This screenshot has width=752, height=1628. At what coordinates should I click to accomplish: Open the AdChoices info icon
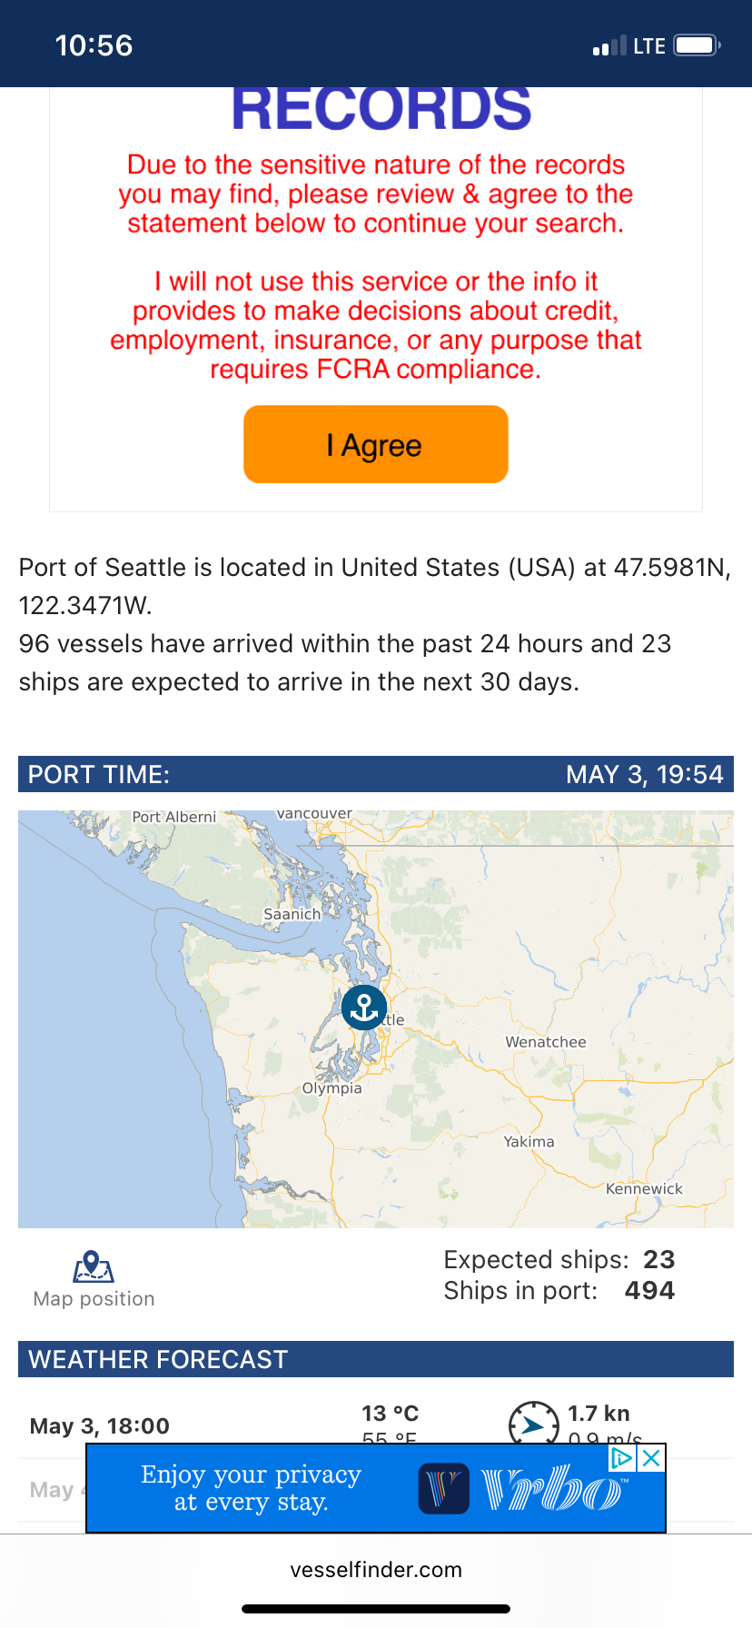(623, 1459)
